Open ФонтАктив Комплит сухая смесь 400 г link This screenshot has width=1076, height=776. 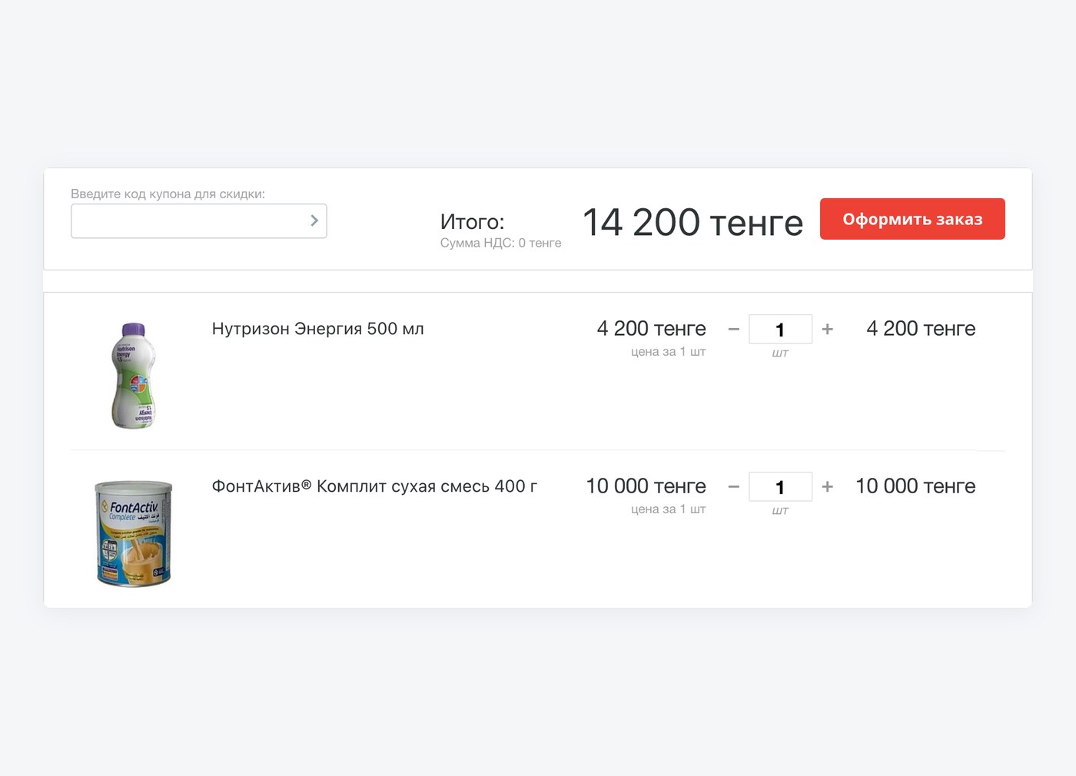click(x=374, y=486)
